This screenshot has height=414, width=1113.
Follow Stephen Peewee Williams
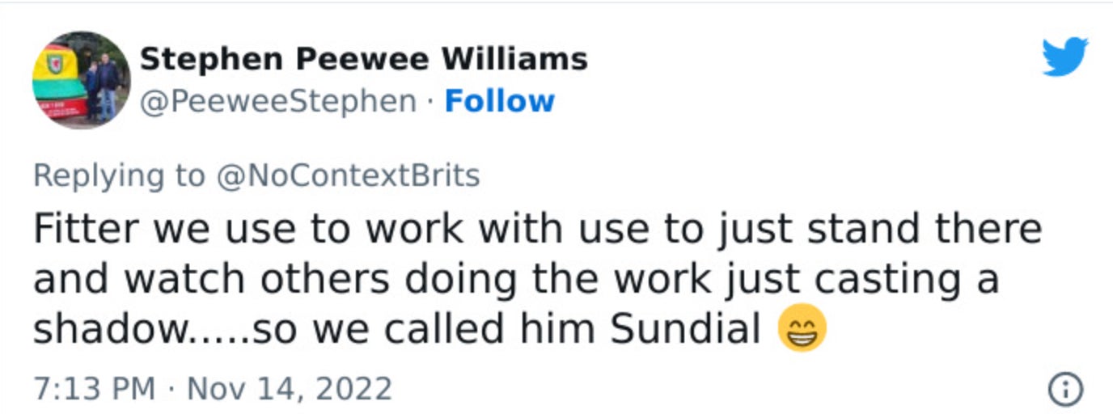pos(499,102)
